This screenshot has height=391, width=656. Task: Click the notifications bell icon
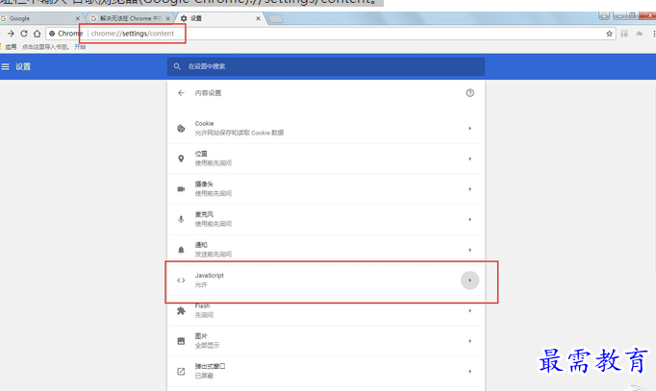tap(181, 250)
